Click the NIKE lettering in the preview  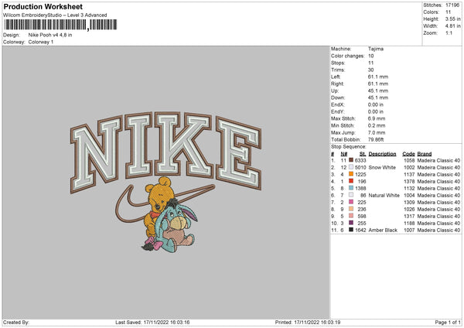point(165,150)
